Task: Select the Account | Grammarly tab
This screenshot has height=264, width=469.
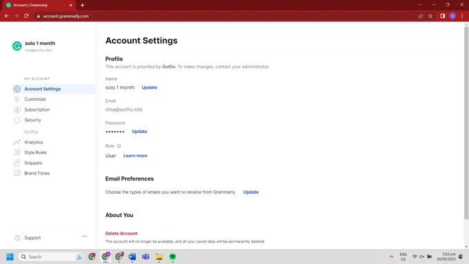Action: pos(39,5)
